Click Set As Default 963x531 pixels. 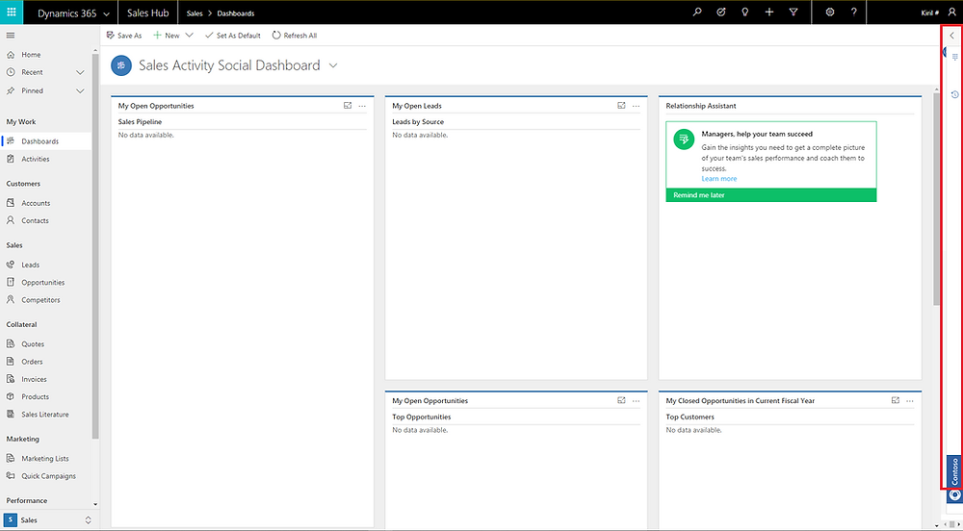coord(233,36)
